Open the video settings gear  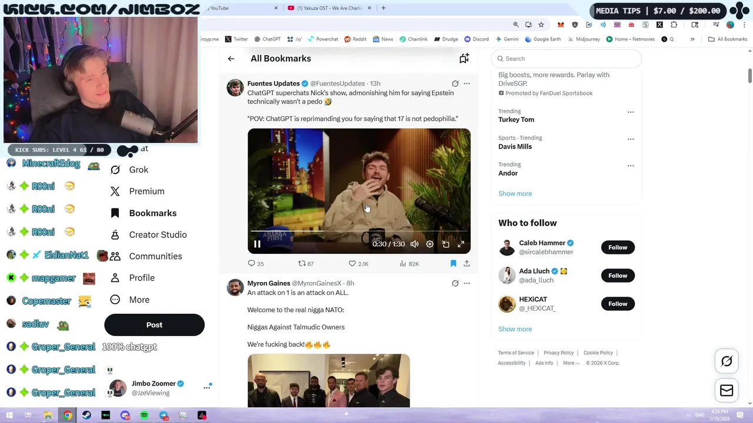[430, 244]
